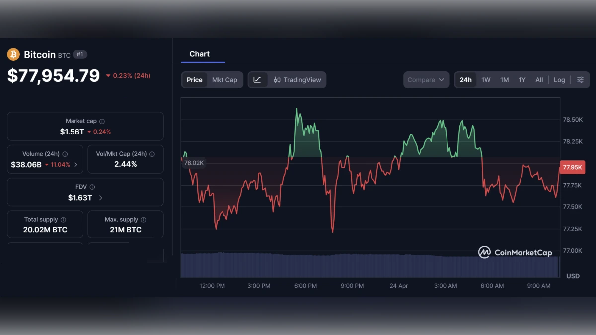The image size is (596, 335).
Task: Expand the Volume (24h) chevron arrow
Action: [x=76, y=165]
